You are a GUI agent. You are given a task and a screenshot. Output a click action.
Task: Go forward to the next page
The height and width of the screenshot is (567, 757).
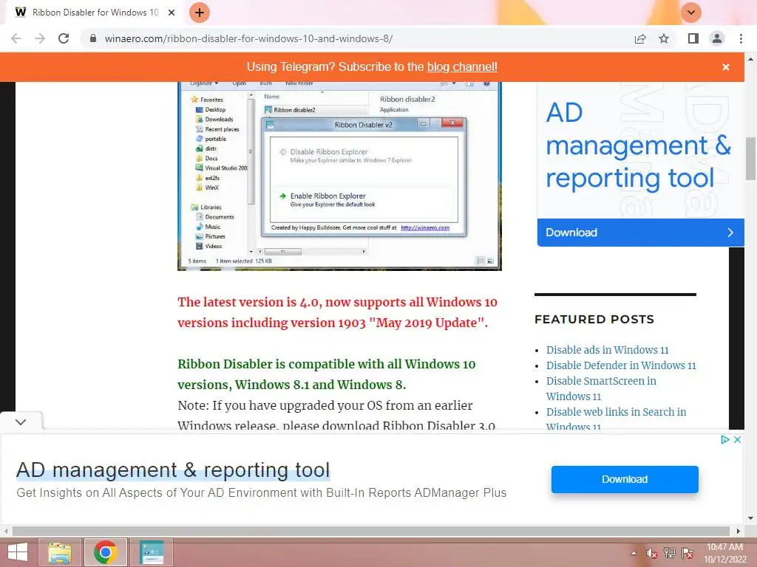(40, 38)
